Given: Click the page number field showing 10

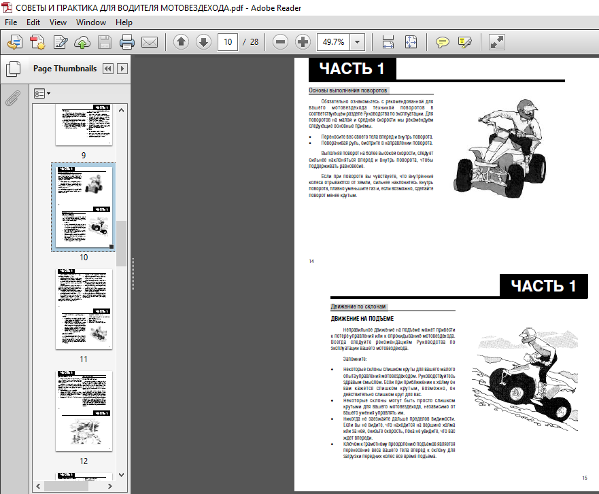Looking at the screenshot, I should (x=228, y=42).
